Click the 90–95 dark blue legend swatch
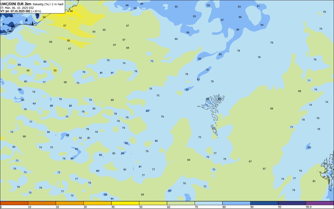This screenshot has width=334, height=209. click(x=264, y=203)
